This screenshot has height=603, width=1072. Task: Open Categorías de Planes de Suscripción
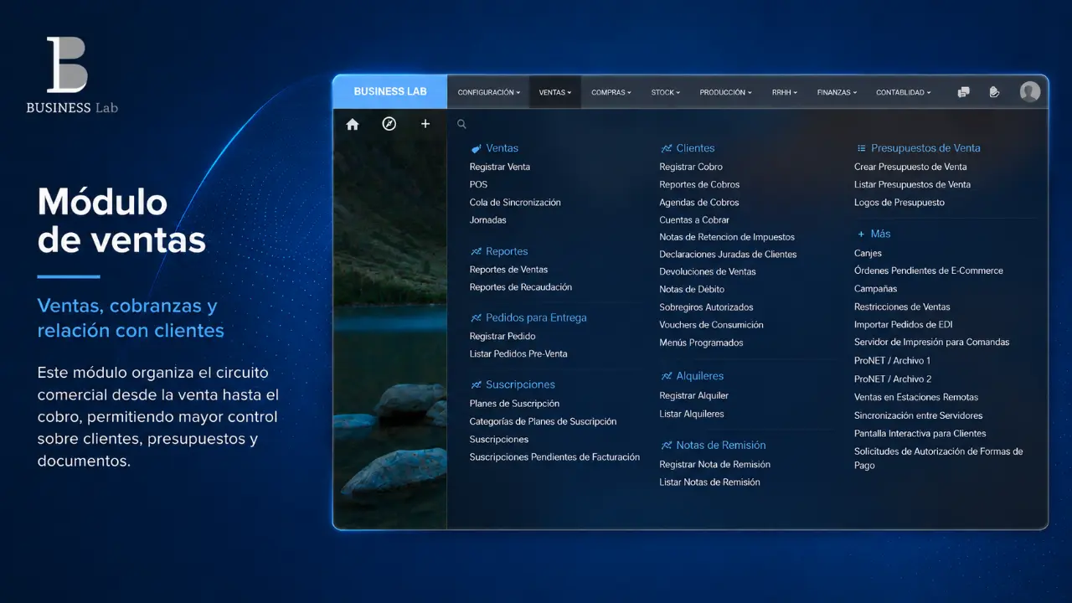(x=543, y=421)
